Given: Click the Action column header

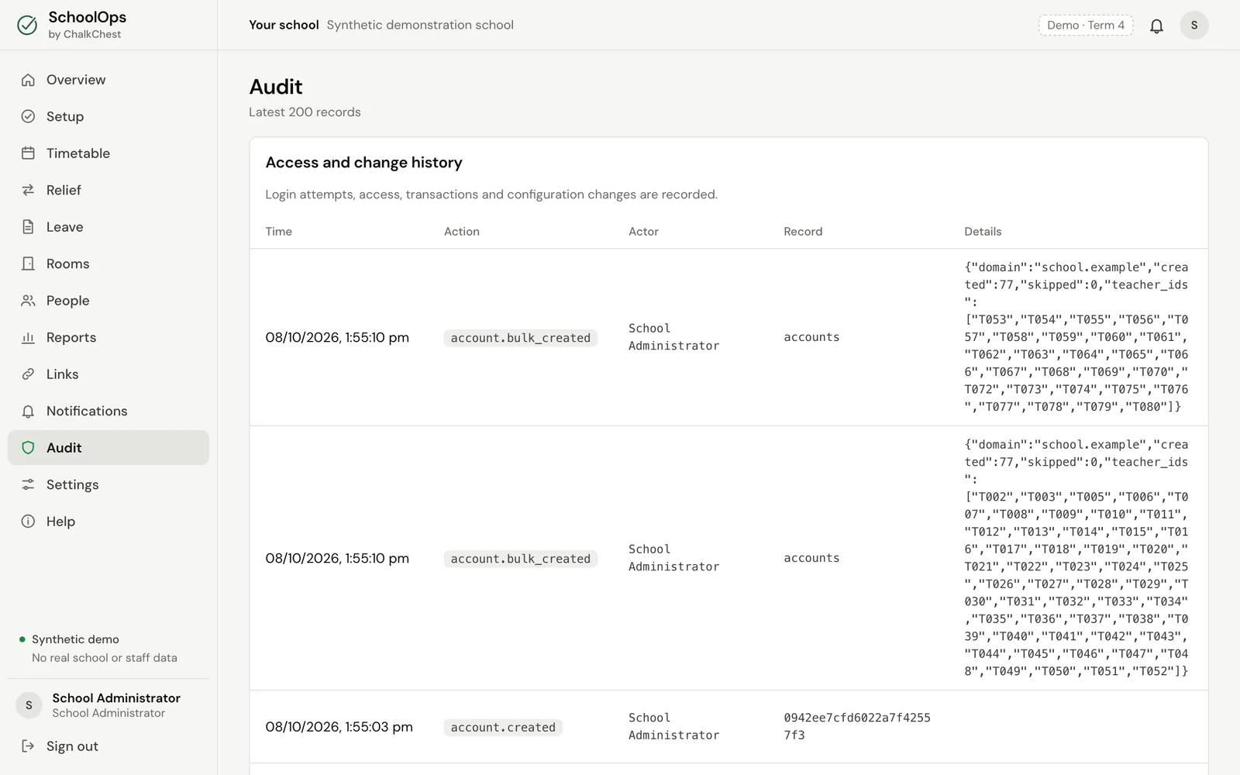Looking at the screenshot, I should [x=462, y=232].
